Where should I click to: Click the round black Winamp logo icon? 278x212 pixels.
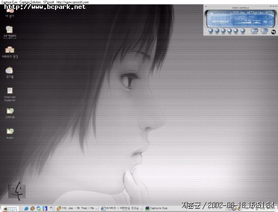[274, 32]
